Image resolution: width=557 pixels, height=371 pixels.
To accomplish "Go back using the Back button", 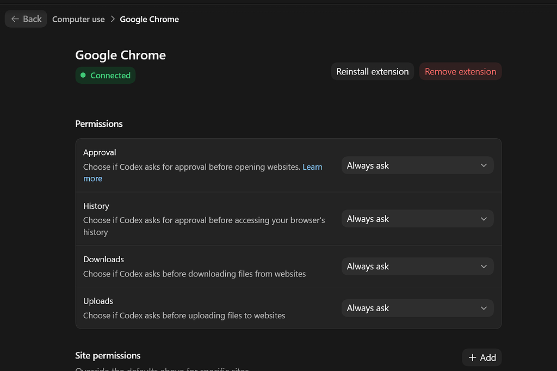I will pyautogui.click(x=26, y=19).
